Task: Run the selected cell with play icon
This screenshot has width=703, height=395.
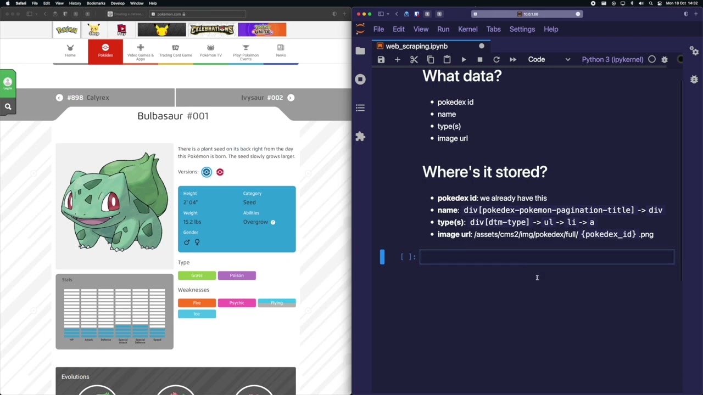Action: 464,59
